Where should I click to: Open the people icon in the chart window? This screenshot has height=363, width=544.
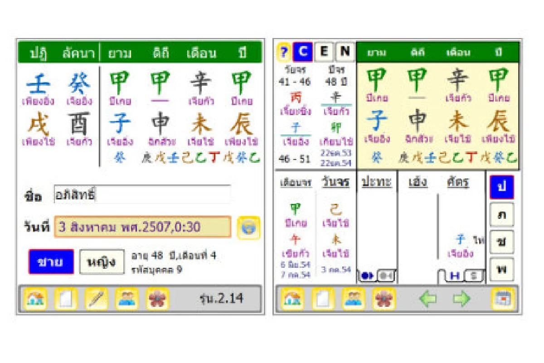(x=353, y=299)
